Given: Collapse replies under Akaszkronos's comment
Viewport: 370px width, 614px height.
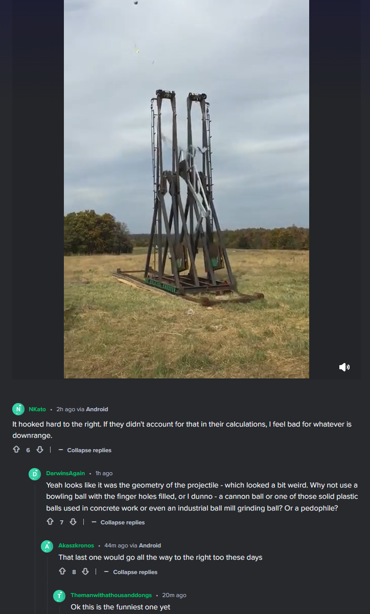Looking at the screenshot, I should [x=131, y=571].
